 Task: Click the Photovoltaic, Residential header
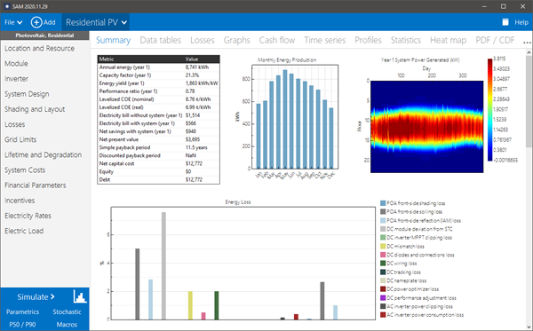[x=44, y=35]
